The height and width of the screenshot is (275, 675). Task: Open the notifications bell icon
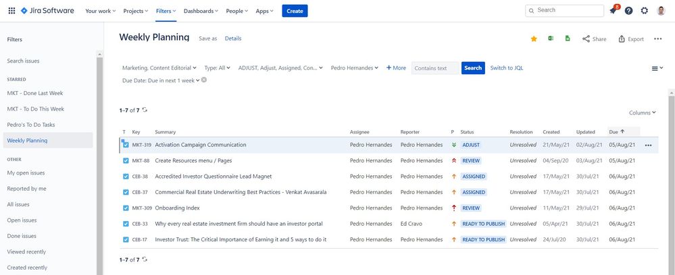[613, 11]
